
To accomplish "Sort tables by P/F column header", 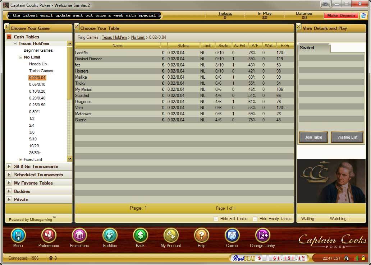I will pyautogui.click(x=255, y=45).
